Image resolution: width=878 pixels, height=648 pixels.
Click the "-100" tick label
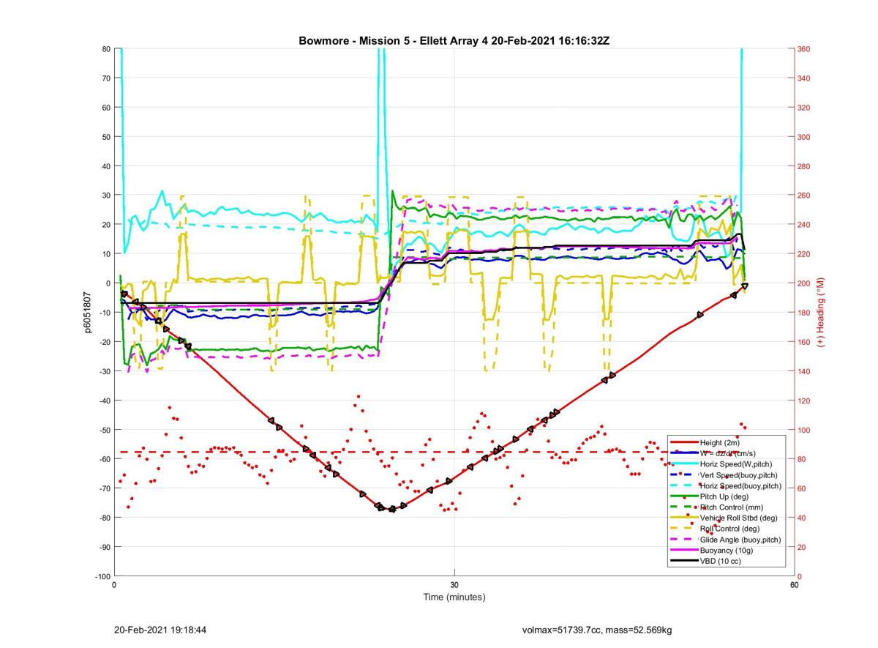click(102, 576)
